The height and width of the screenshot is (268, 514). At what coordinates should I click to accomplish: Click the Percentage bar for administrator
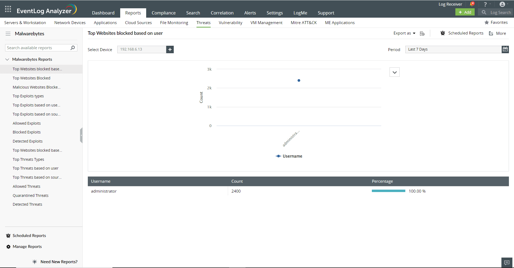pyautogui.click(x=388, y=191)
